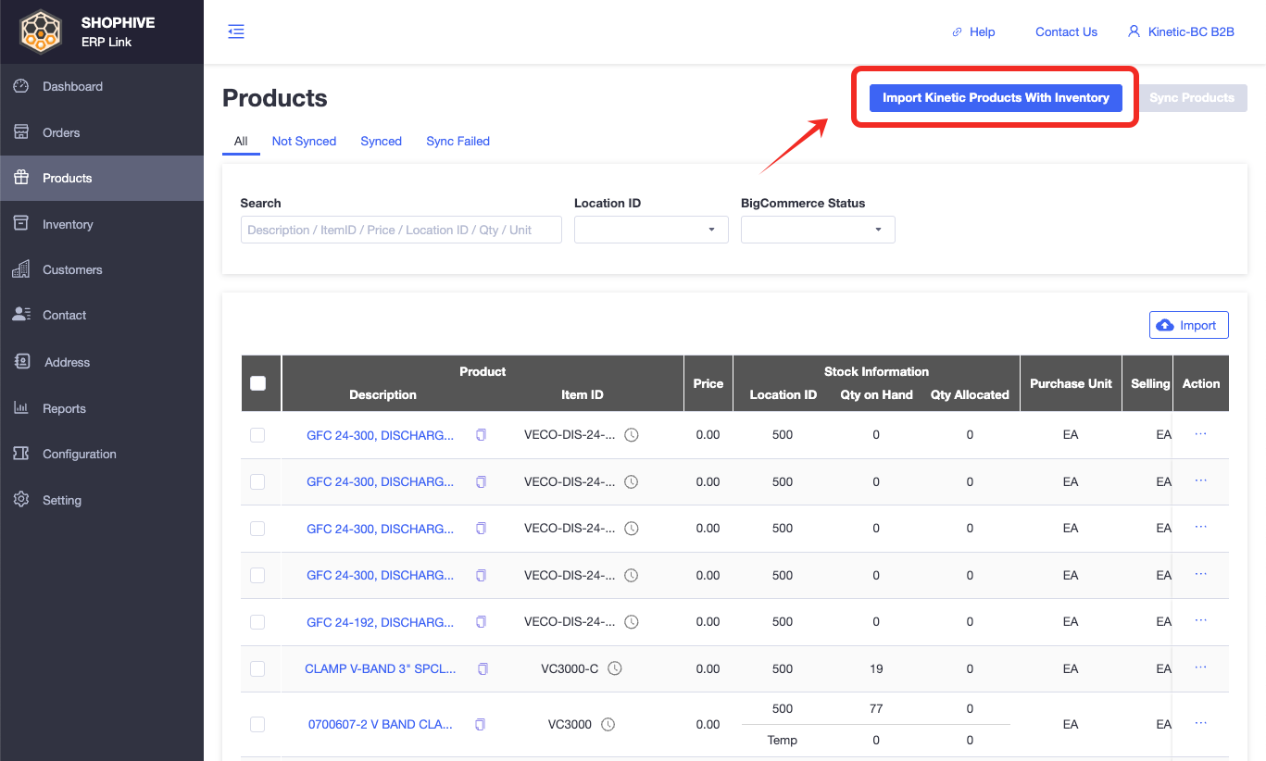Focus the Search input field
Screen dimensions: 1266x761
point(401,230)
